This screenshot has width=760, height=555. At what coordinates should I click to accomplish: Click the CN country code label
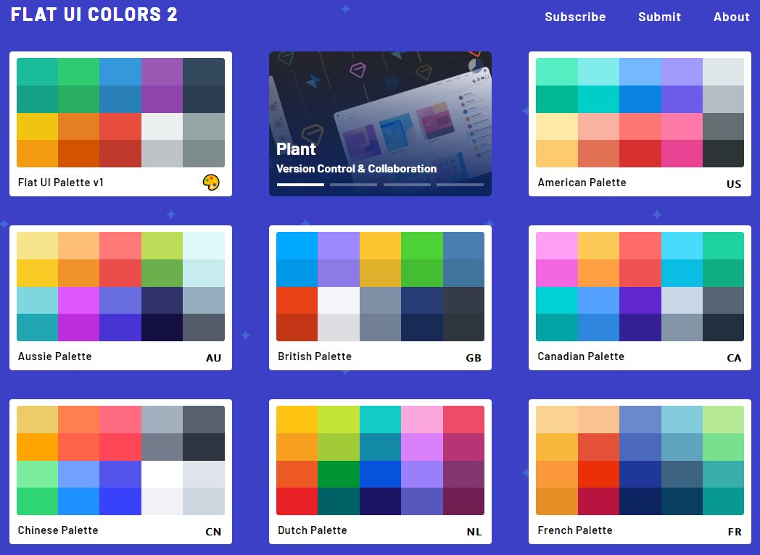213,532
